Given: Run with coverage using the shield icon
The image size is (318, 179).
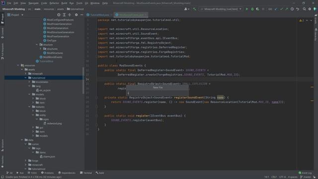Looking at the screenshot, I should pos(257,9).
